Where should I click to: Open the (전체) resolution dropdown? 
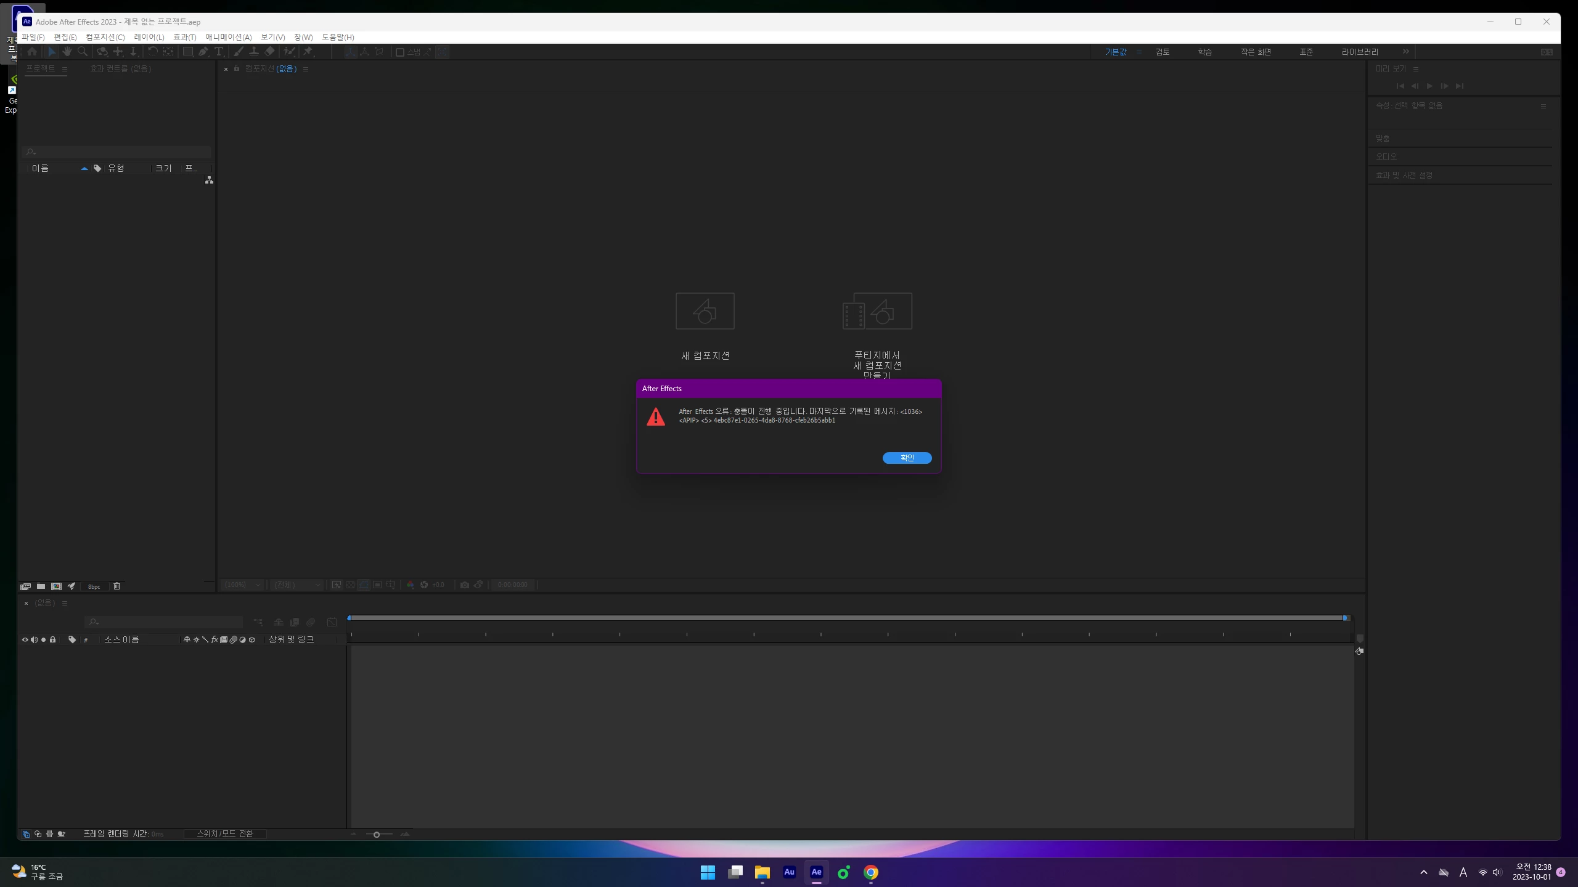297,585
